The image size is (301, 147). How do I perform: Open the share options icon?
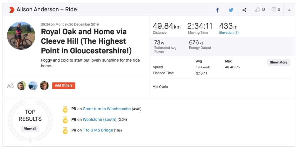244,10
